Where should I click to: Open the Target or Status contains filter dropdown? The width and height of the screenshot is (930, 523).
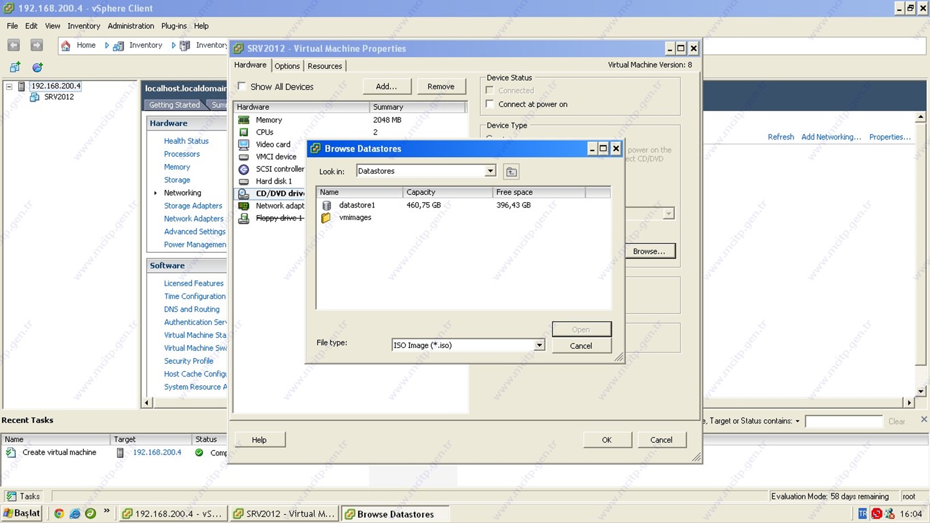click(798, 421)
